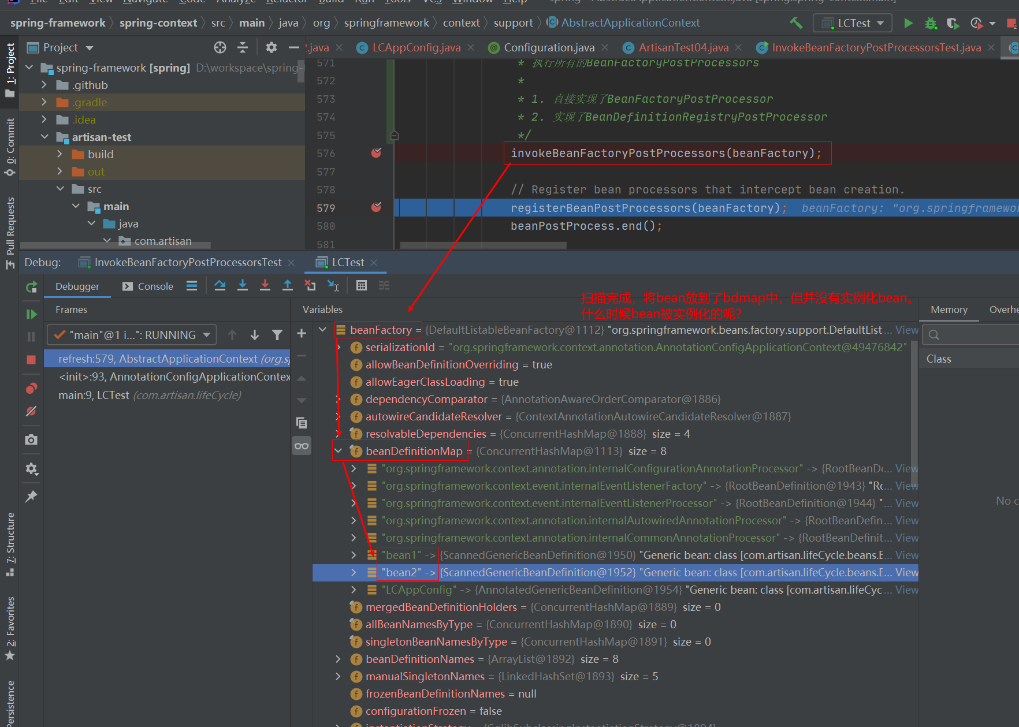This screenshot has width=1019, height=727.
Task: Collapse all in Project panel toolbar
Action: pyautogui.click(x=243, y=47)
